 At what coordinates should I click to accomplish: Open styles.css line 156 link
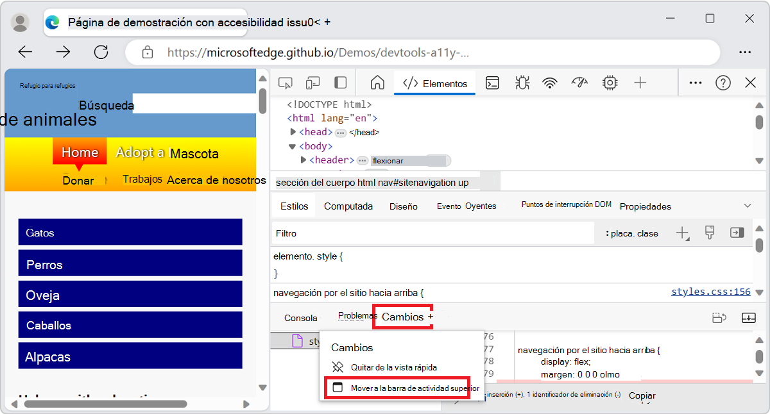710,292
